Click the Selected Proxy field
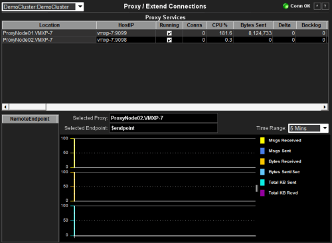Screen dimensions: 332x243 click(x=163, y=118)
